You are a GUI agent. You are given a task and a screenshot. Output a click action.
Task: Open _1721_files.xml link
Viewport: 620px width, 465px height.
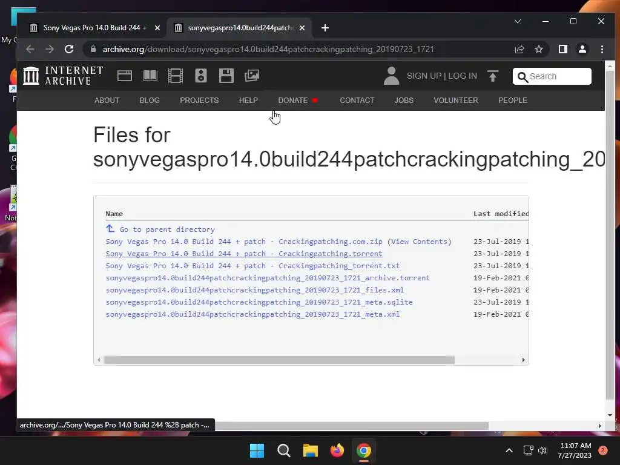[255, 290]
